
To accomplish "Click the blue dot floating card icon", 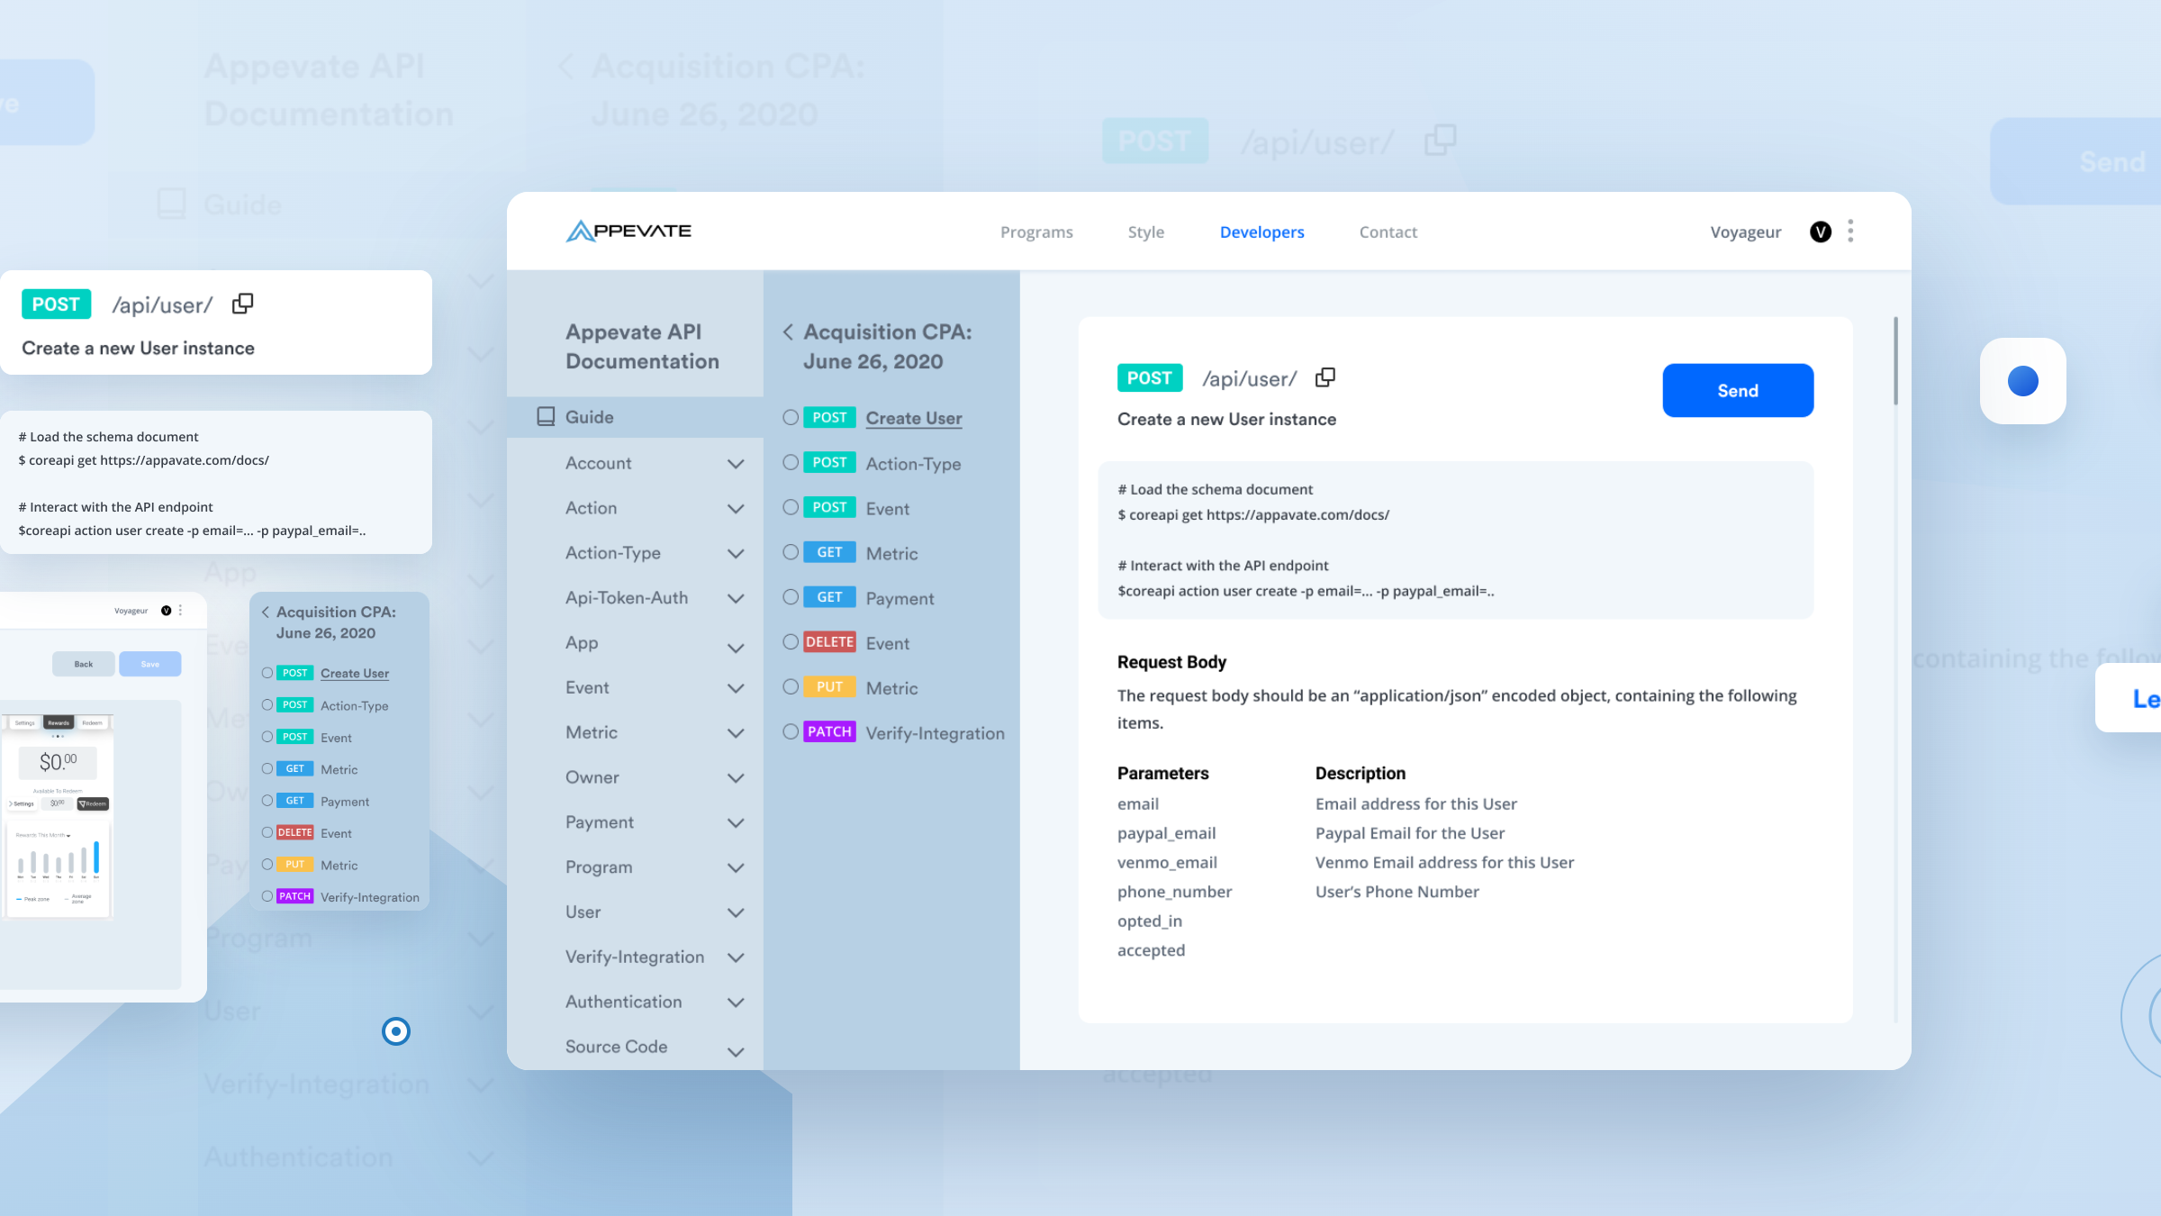I will click(2022, 381).
